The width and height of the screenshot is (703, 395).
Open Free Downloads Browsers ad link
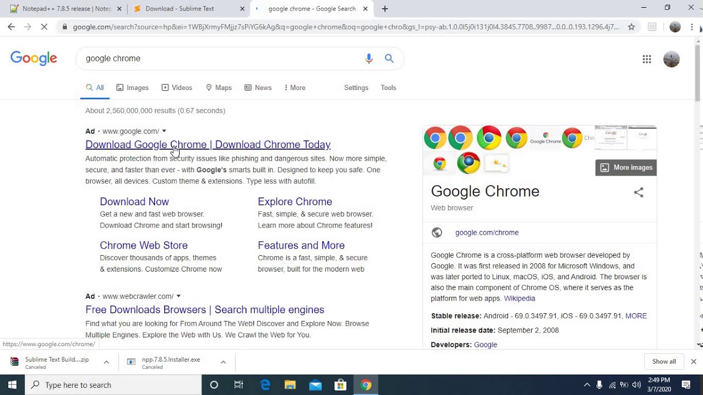tap(205, 309)
